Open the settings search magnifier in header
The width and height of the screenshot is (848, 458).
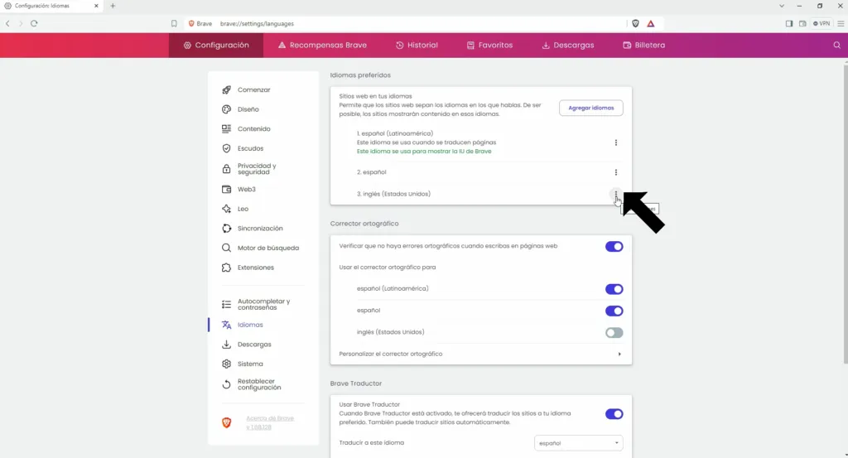(x=836, y=46)
